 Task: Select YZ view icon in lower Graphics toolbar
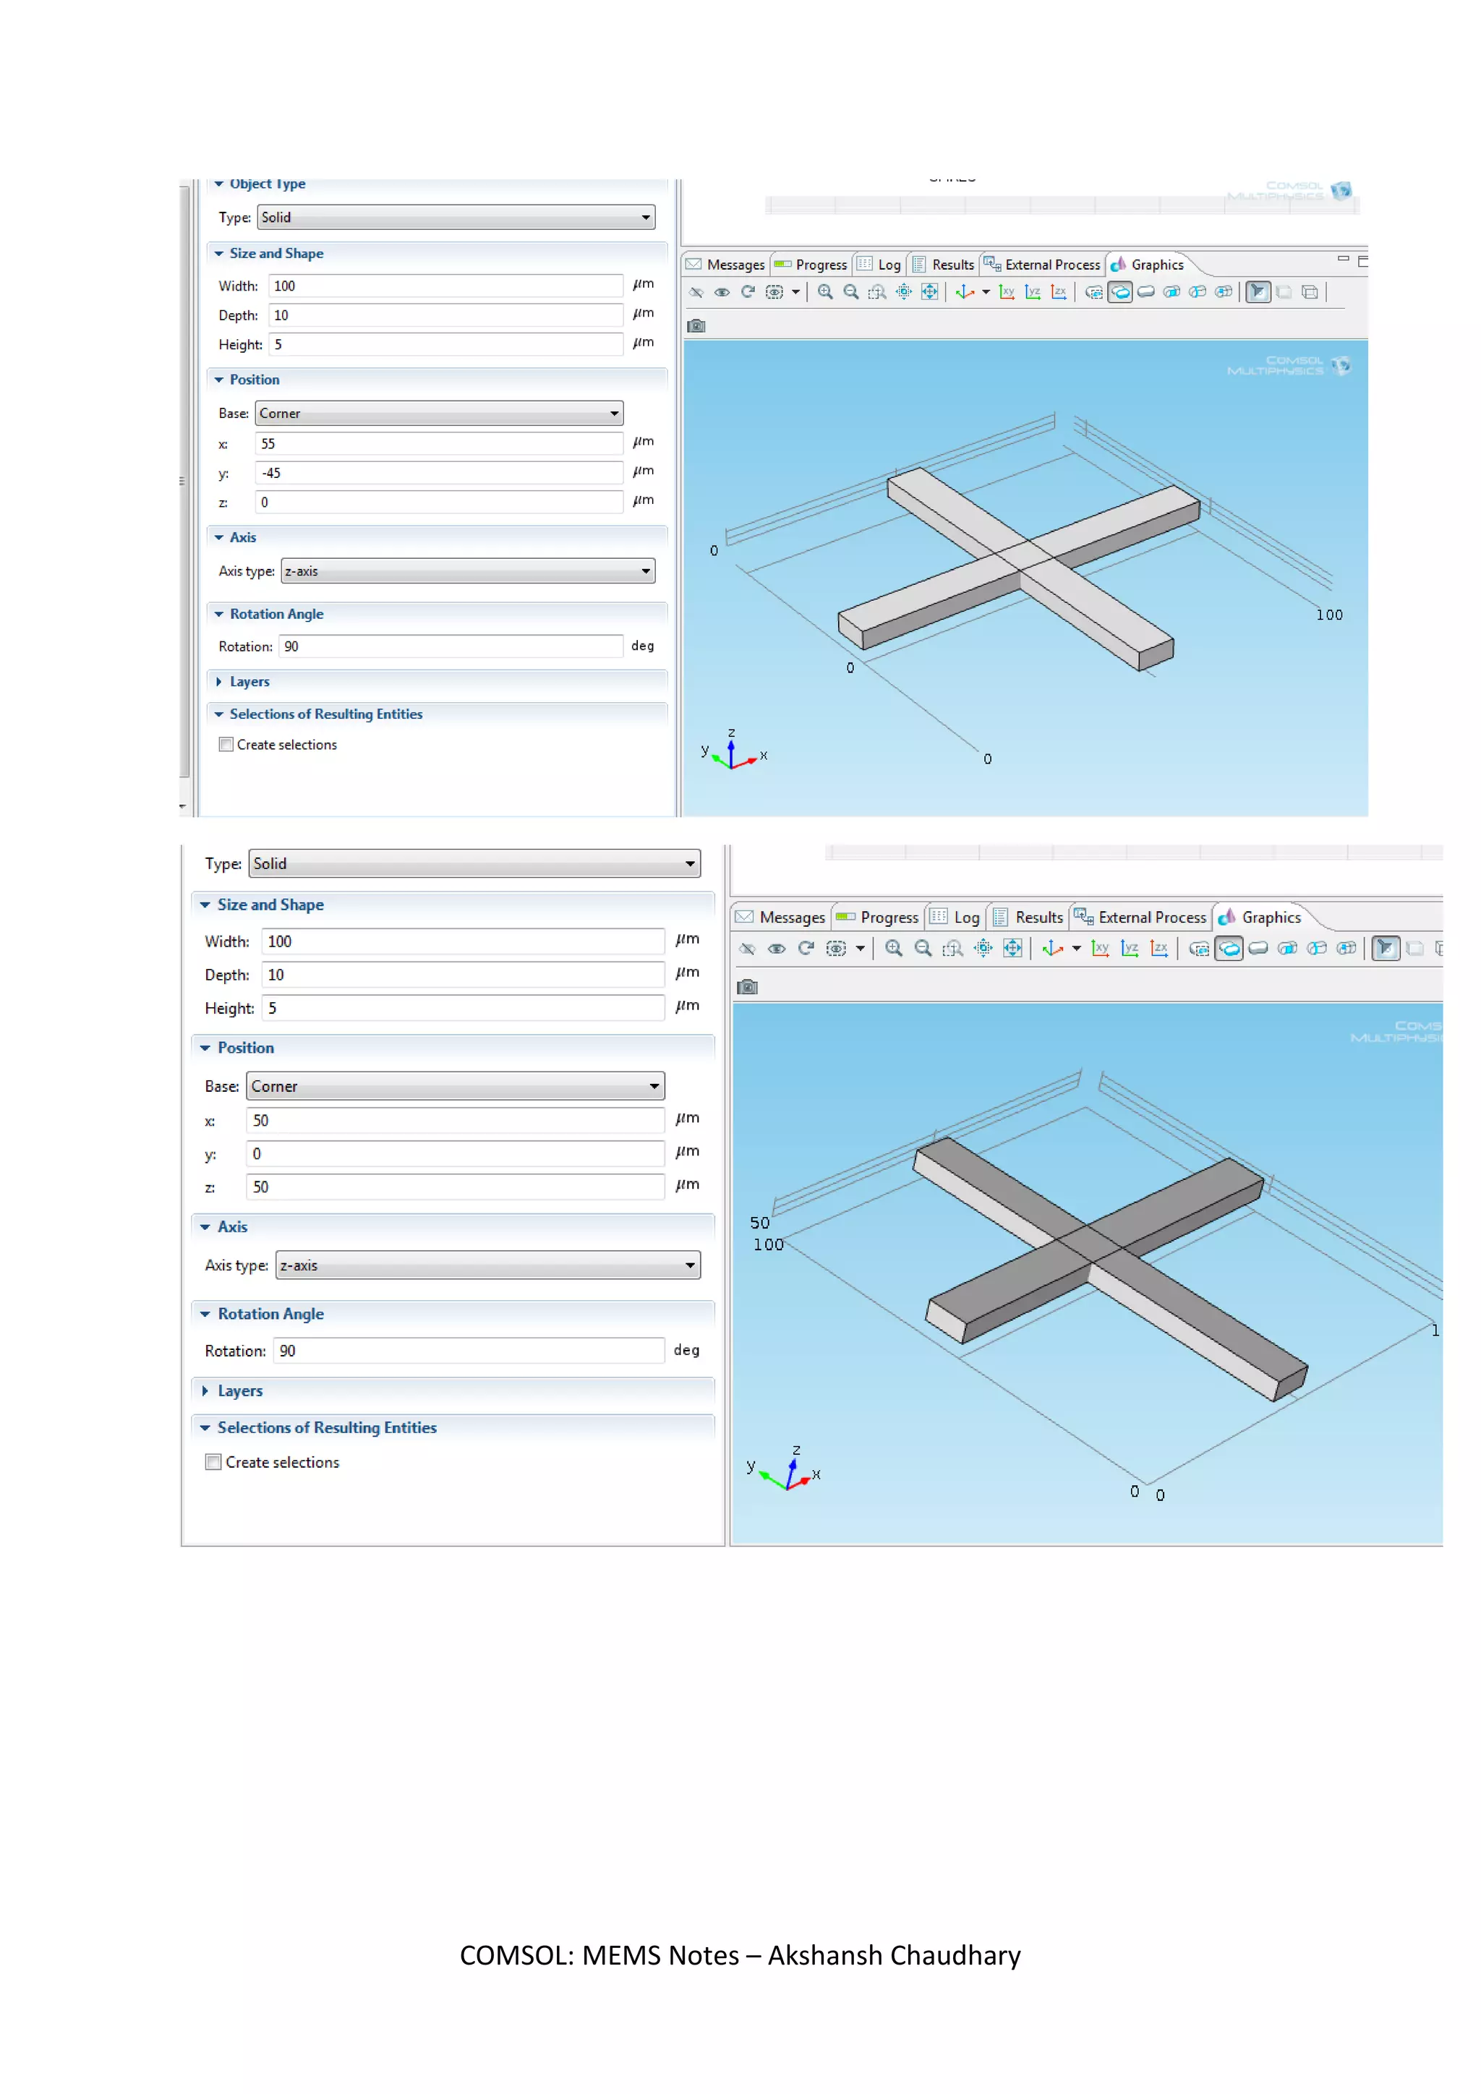coord(1130,949)
